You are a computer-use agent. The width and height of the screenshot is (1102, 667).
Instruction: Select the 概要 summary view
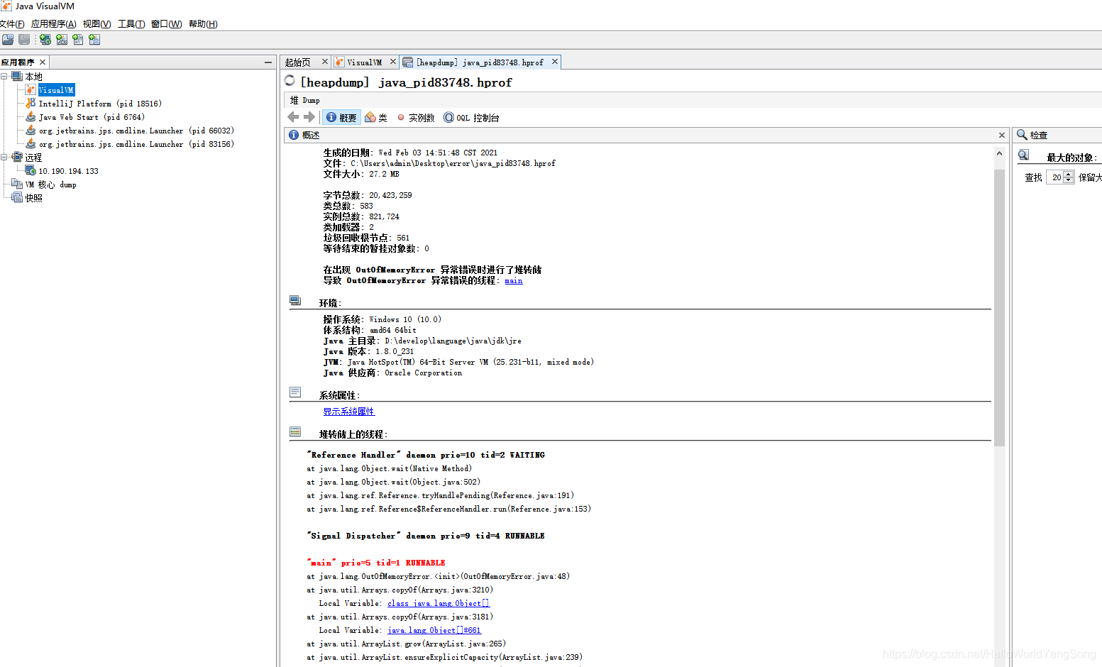(341, 117)
